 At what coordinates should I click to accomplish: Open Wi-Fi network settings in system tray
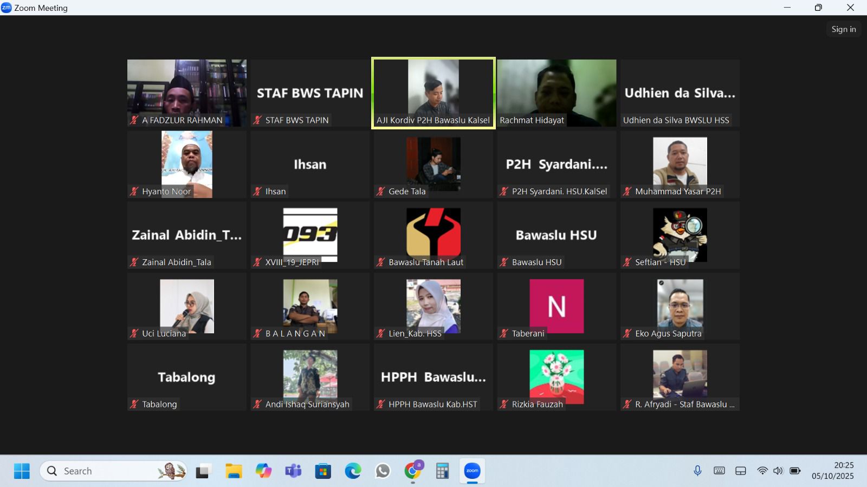click(x=762, y=471)
